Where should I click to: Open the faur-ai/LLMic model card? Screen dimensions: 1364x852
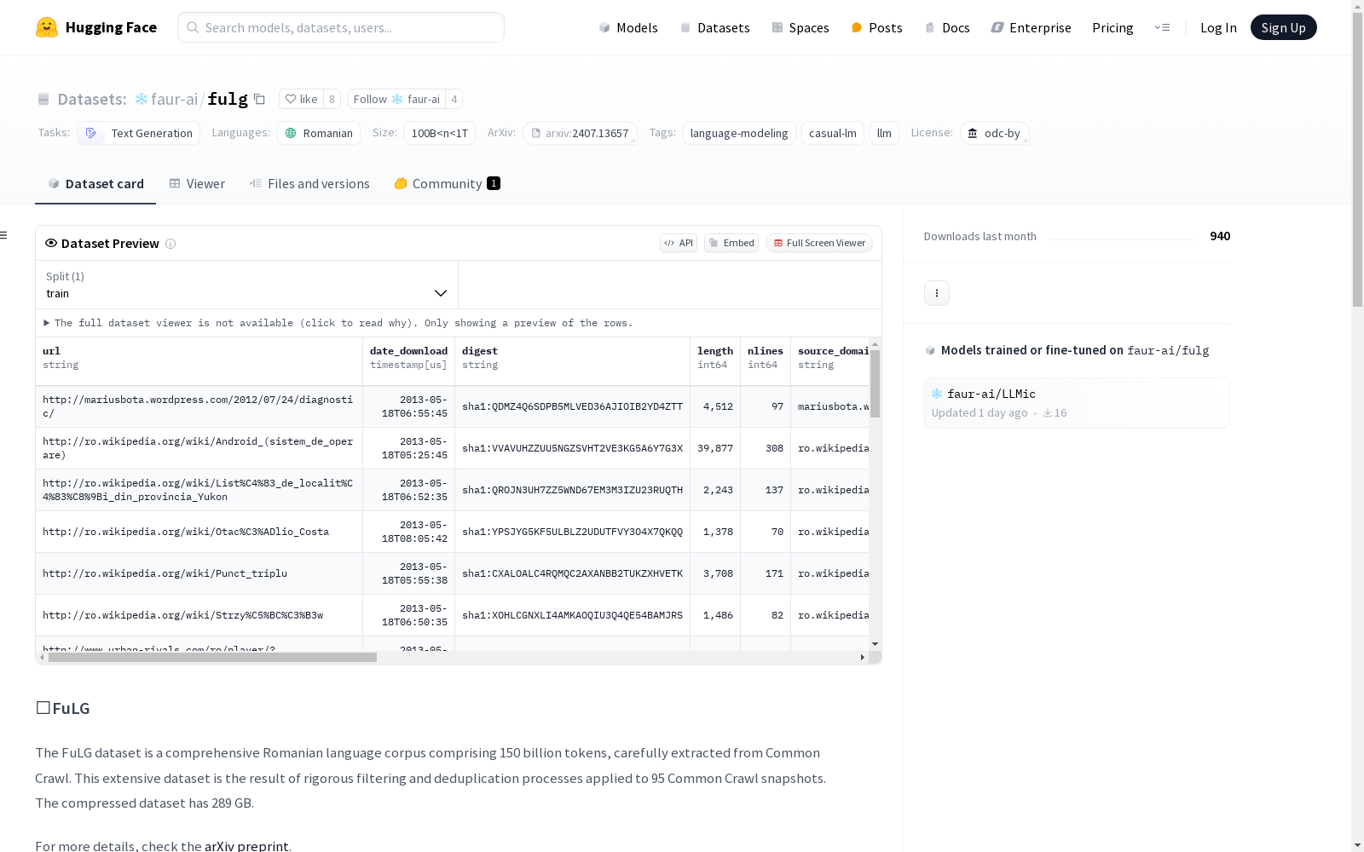1077,403
